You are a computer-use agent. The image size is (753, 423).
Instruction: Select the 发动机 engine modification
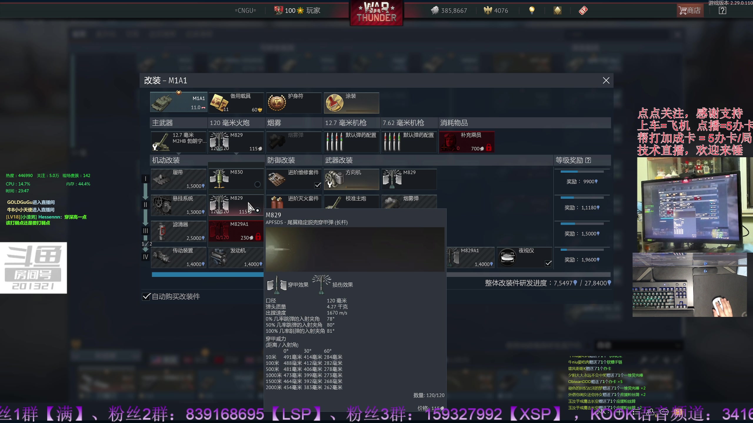(x=236, y=257)
